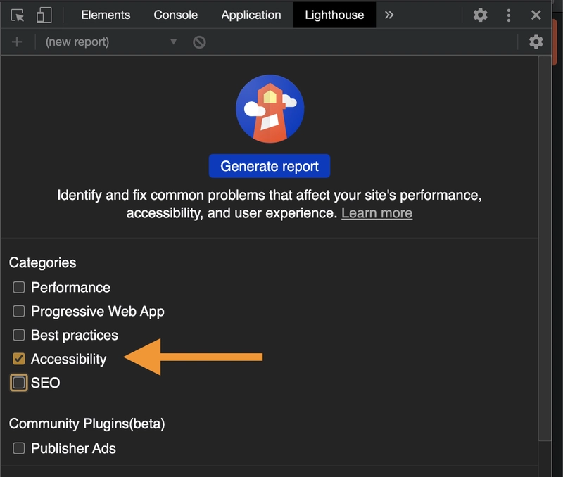The height and width of the screenshot is (477, 563).
Task: Open DevTools settings gear in top bar
Action: click(x=480, y=15)
